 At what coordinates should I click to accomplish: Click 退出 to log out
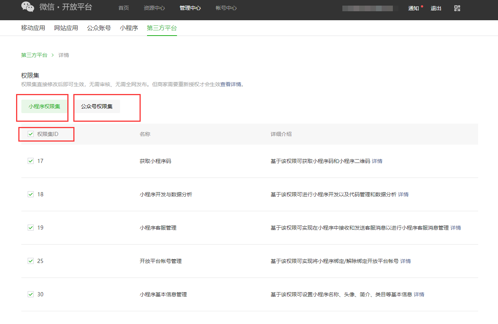click(x=436, y=8)
